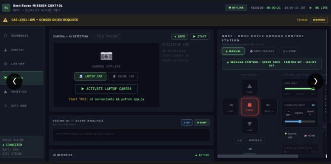331x164 pixels.
Task: Pan camera servo RIGHT
Action: 310,113
